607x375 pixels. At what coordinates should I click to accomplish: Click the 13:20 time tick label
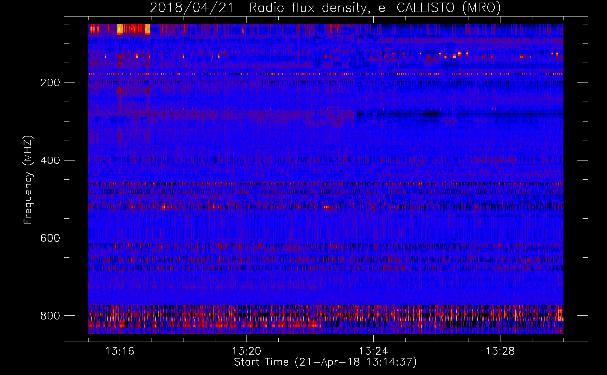(246, 351)
